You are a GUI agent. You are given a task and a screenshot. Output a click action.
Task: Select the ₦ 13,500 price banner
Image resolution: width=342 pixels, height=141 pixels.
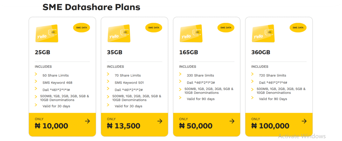pyautogui.click(x=135, y=124)
